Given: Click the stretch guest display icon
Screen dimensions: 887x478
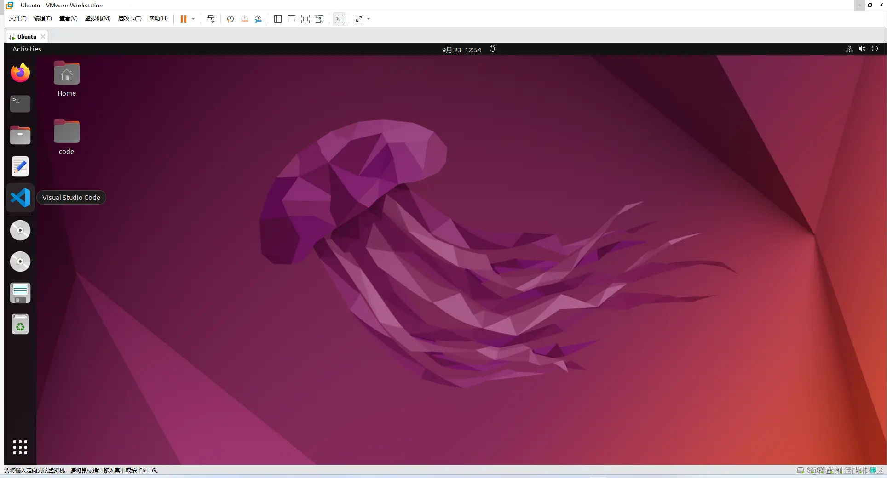Looking at the screenshot, I should 359,19.
